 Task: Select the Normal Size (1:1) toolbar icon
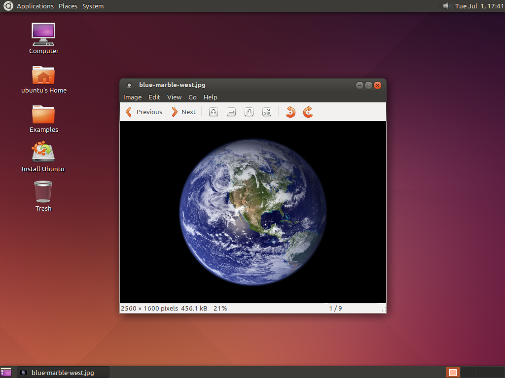[x=249, y=112]
